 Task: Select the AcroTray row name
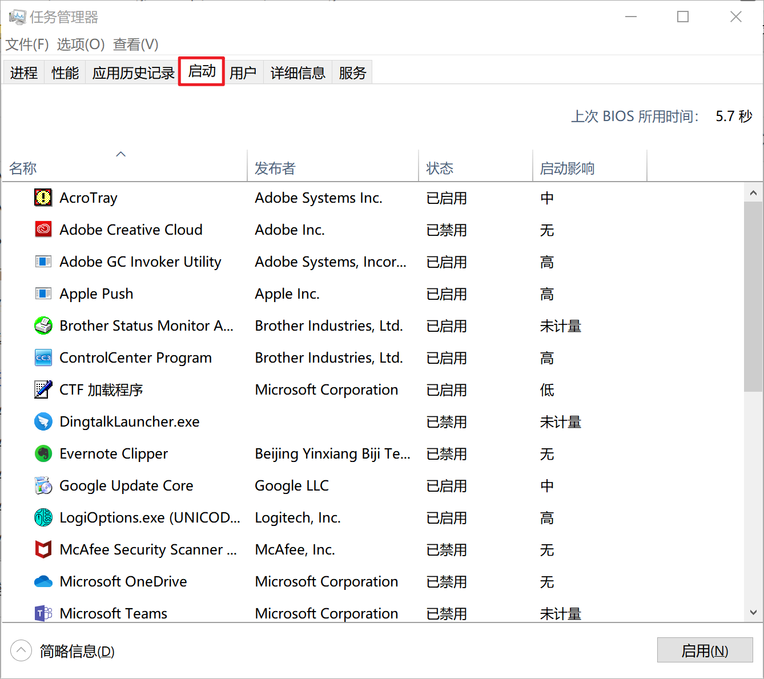(89, 198)
